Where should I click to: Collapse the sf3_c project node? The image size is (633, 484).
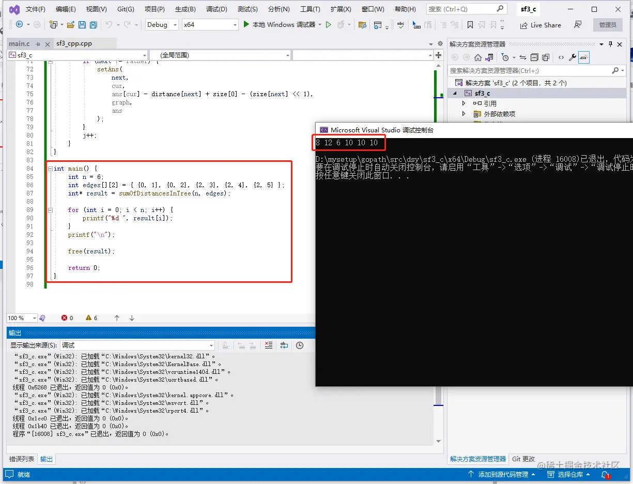[x=455, y=93]
